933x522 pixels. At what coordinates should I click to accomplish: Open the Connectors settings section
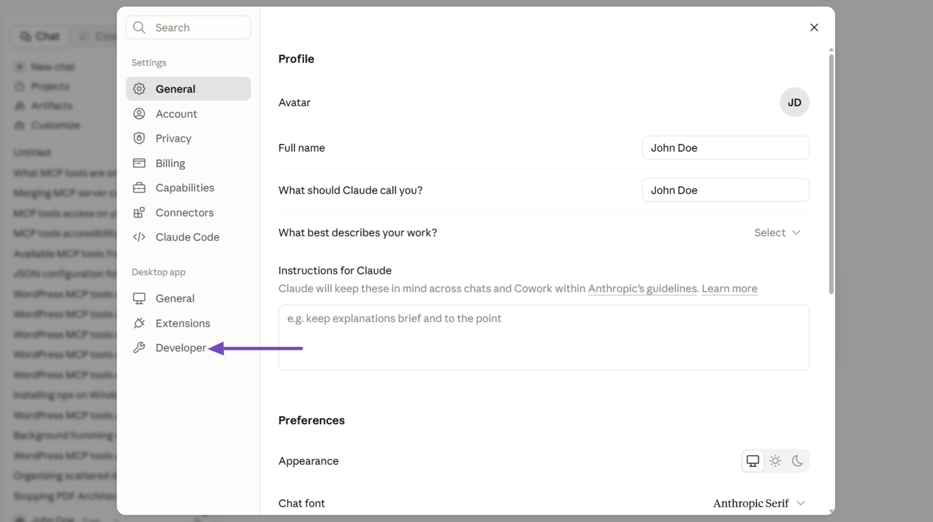coord(188,212)
